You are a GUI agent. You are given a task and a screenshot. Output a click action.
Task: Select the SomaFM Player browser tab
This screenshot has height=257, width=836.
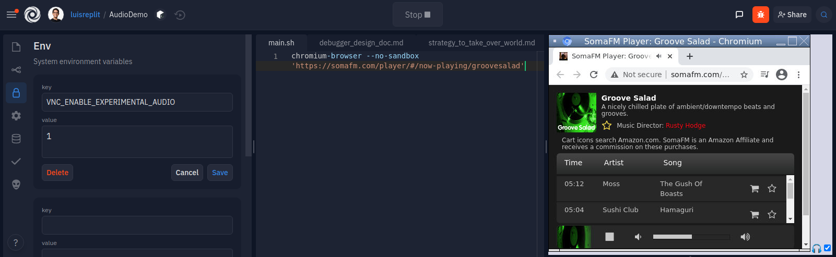611,56
